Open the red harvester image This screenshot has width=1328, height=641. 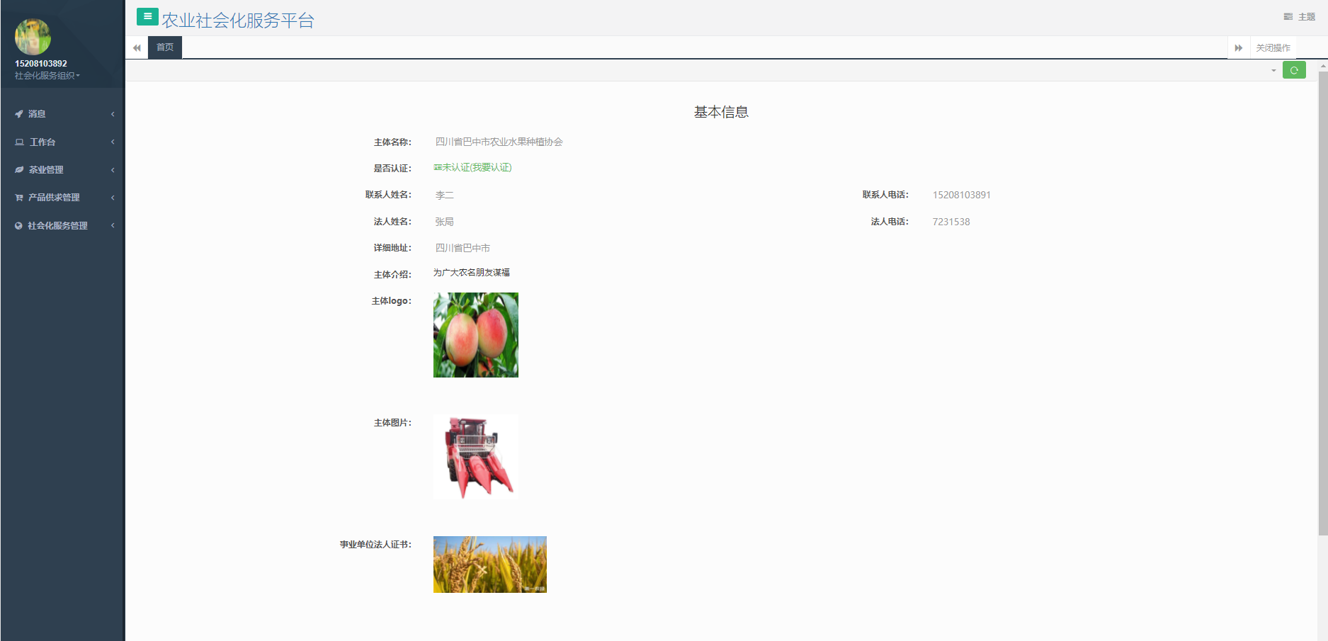475,457
